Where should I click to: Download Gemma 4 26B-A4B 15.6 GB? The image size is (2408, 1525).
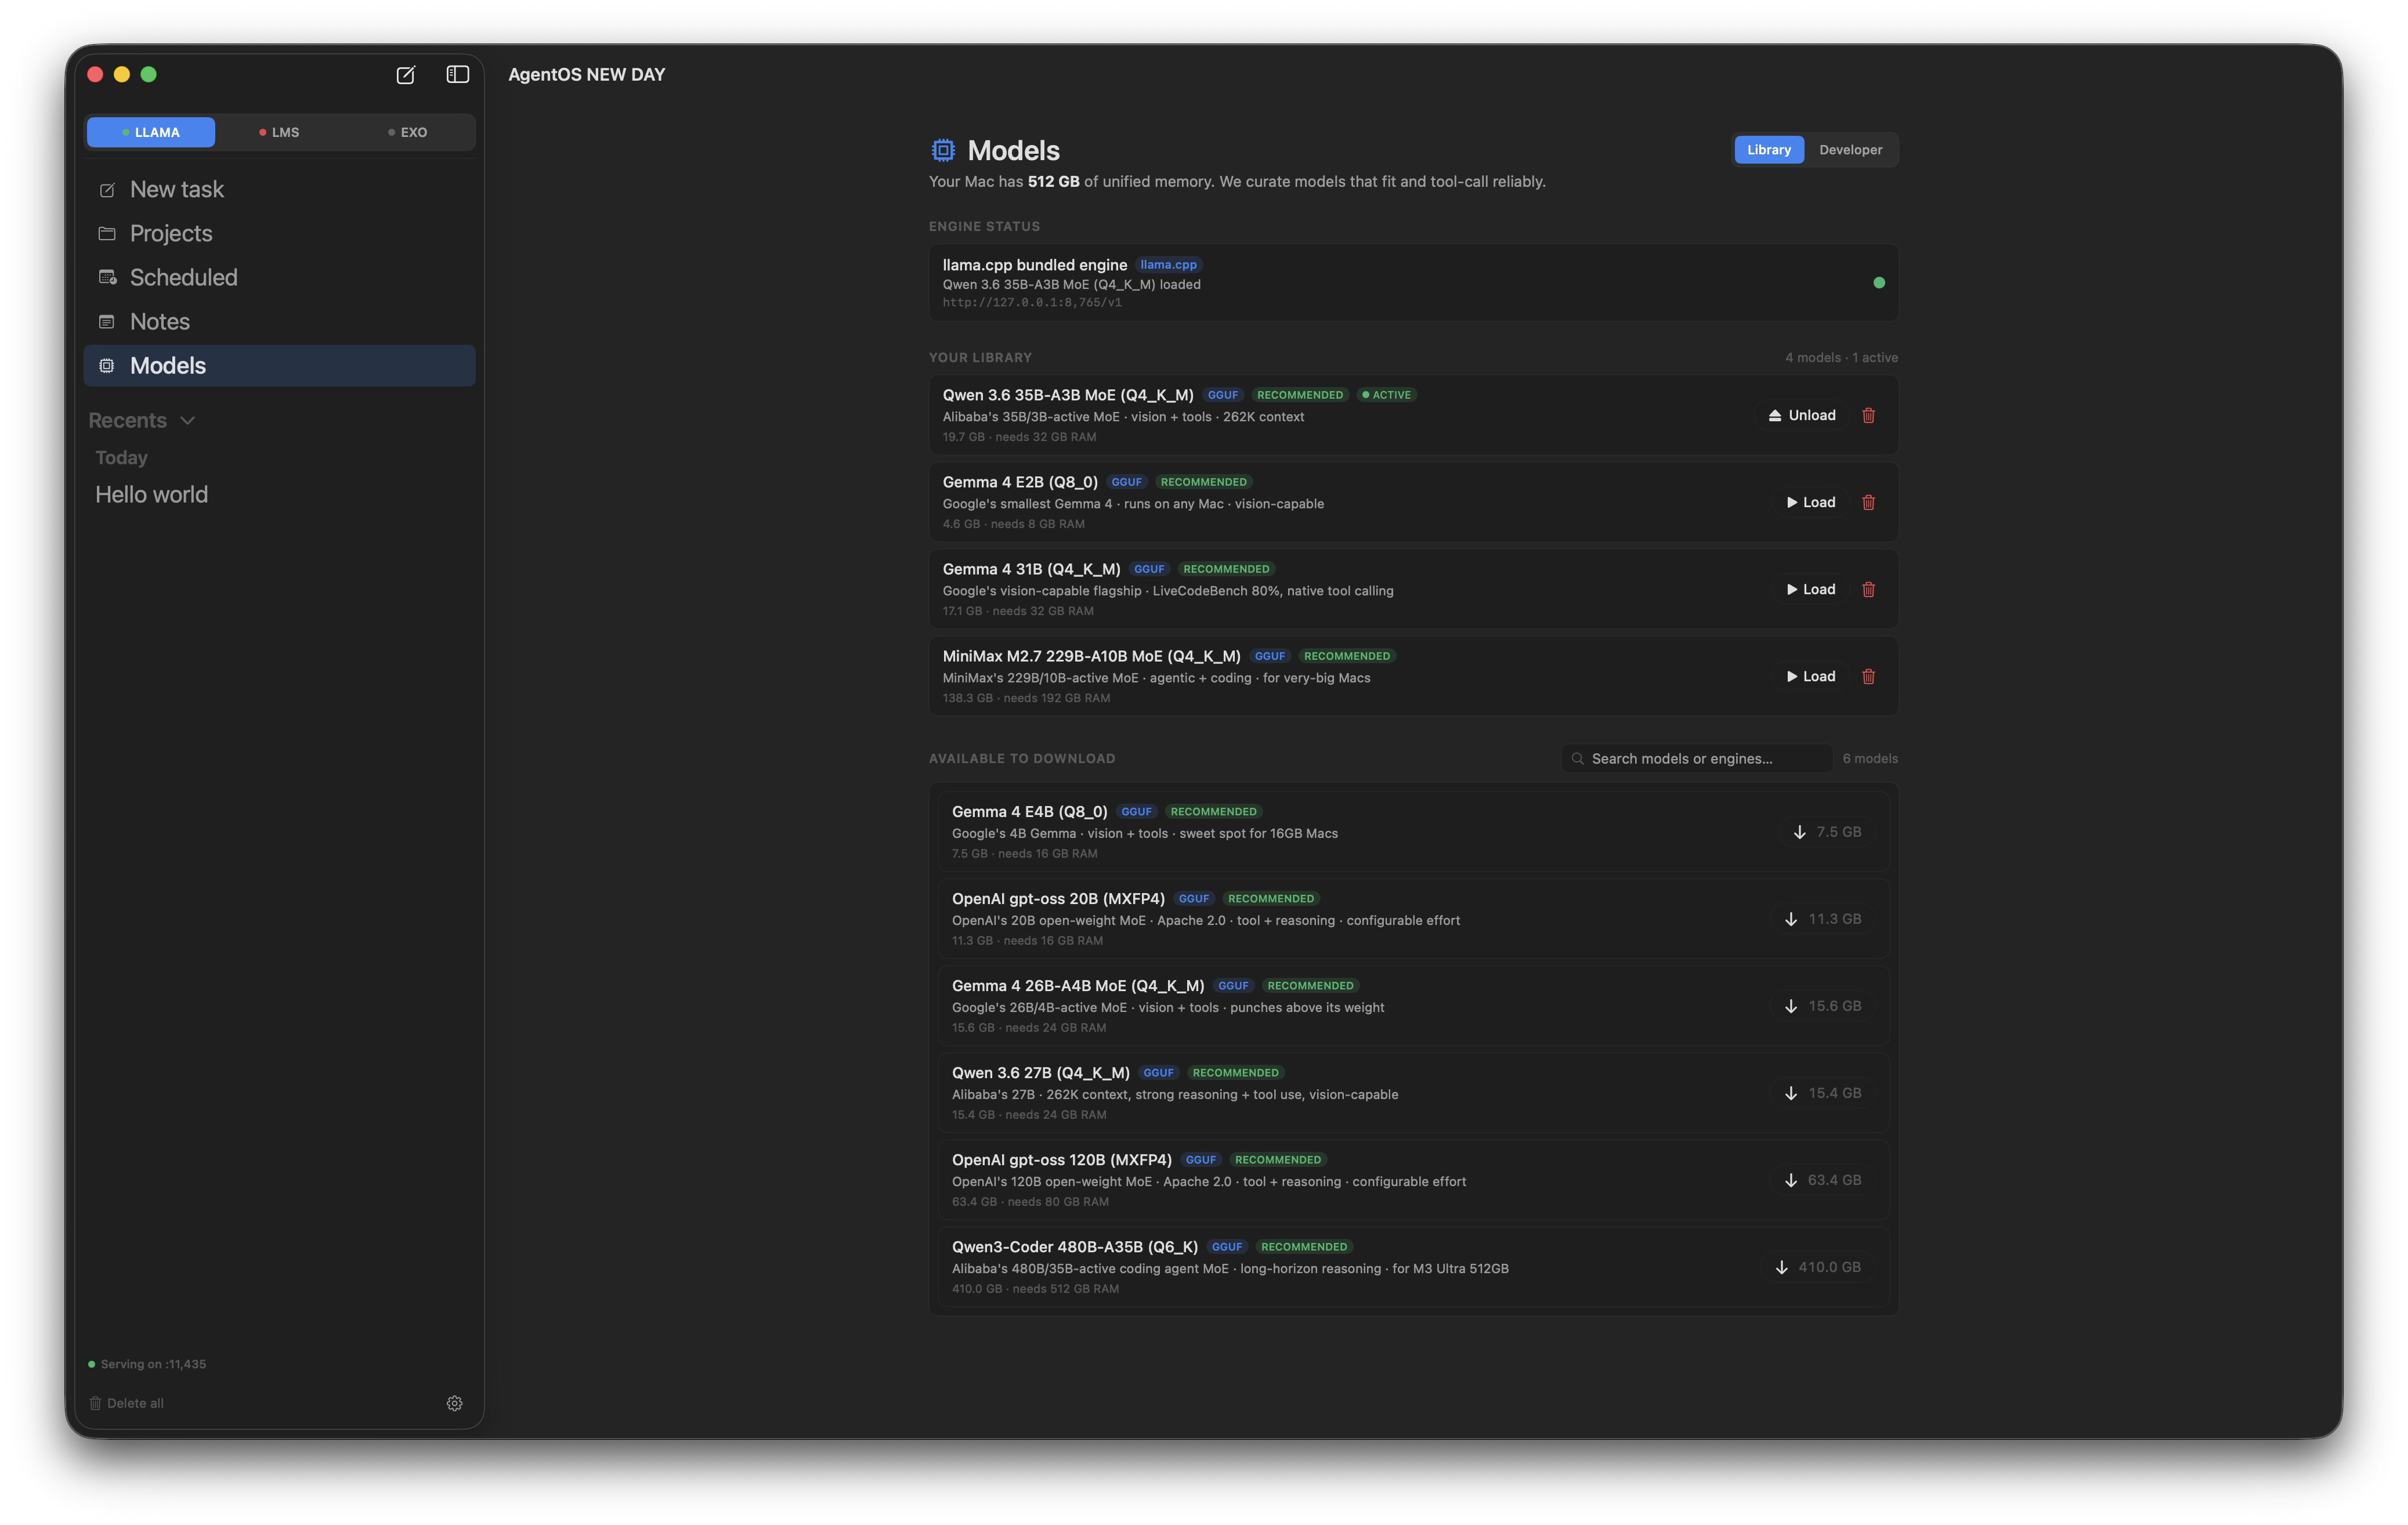pyautogui.click(x=1823, y=1006)
